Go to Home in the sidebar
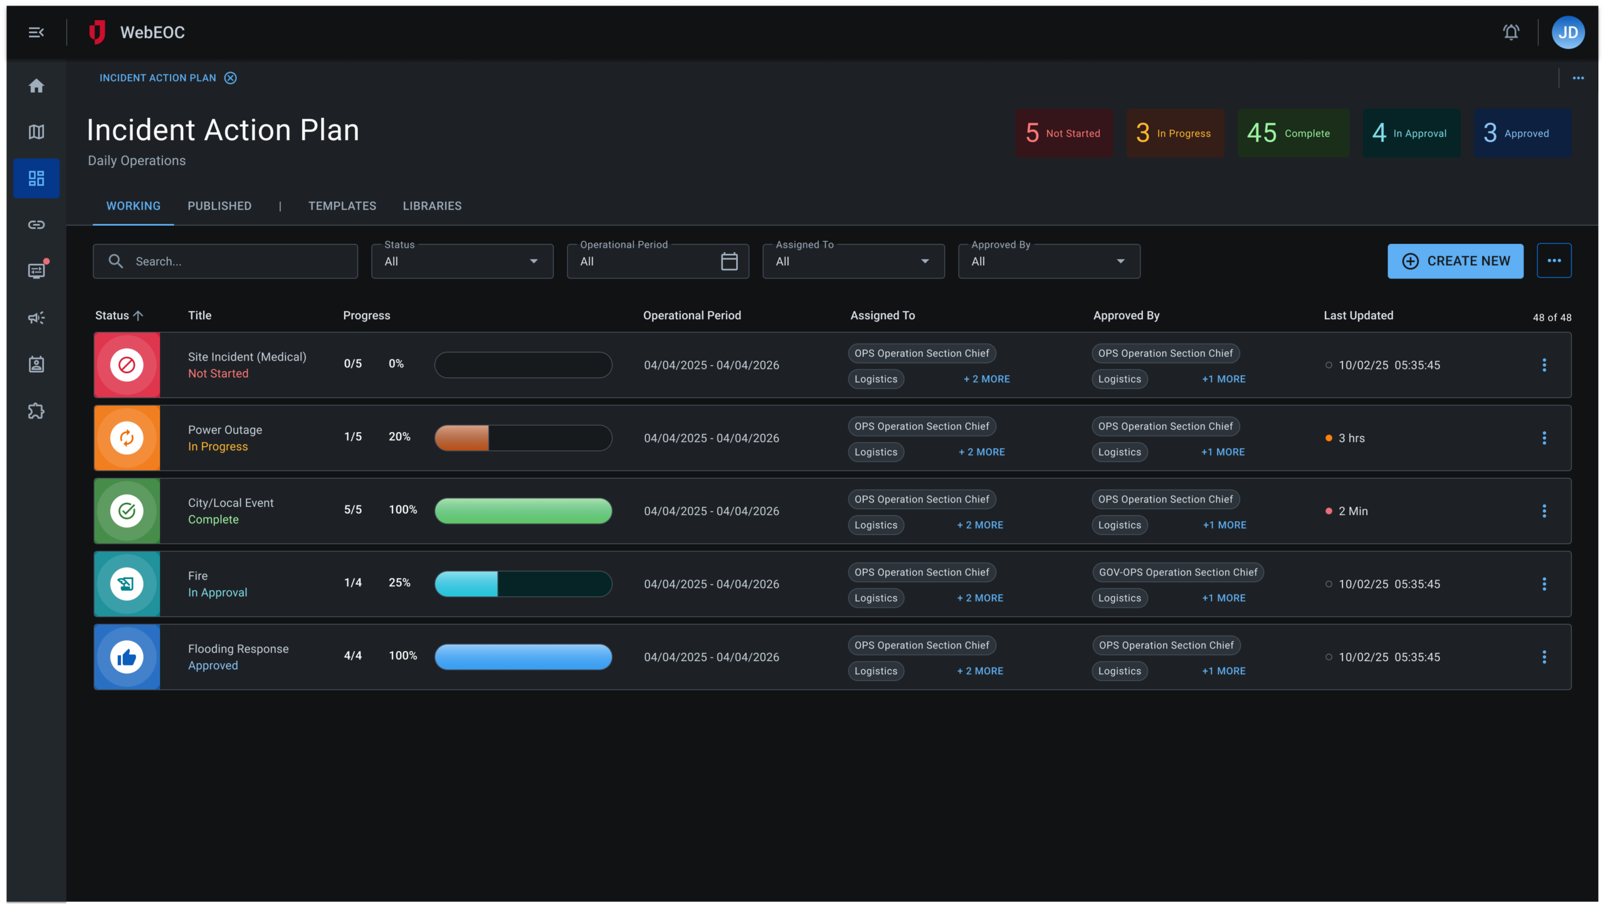The image size is (1605, 905). point(36,86)
